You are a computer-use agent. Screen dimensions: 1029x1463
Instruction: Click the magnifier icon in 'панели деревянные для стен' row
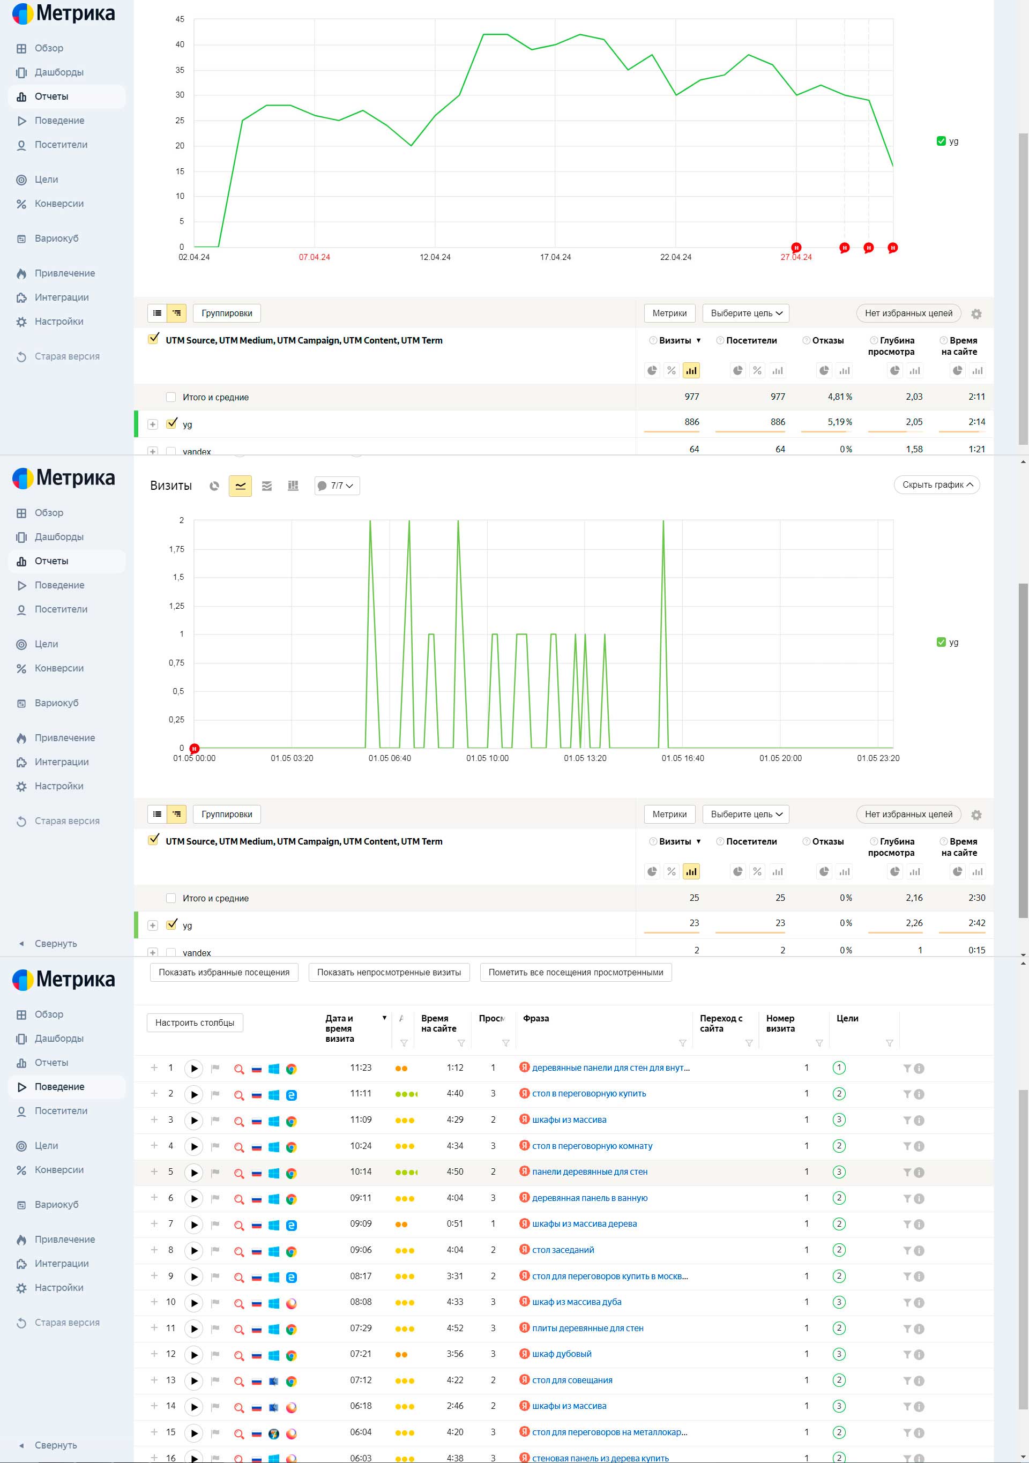[x=239, y=1173]
